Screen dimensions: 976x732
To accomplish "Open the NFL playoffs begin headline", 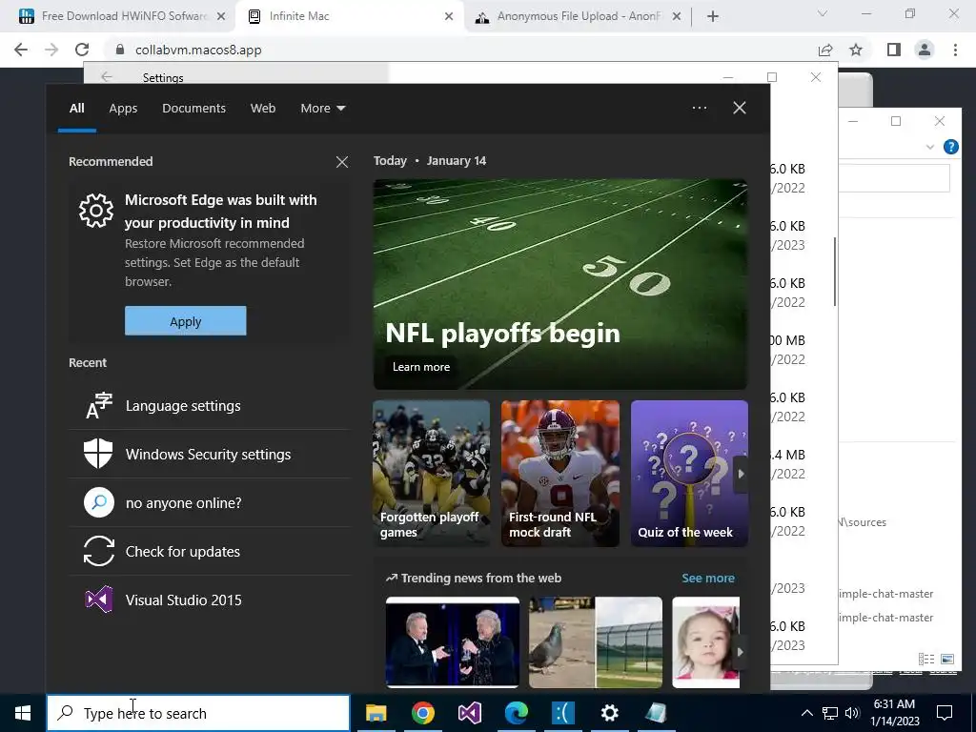I will tap(502, 333).
